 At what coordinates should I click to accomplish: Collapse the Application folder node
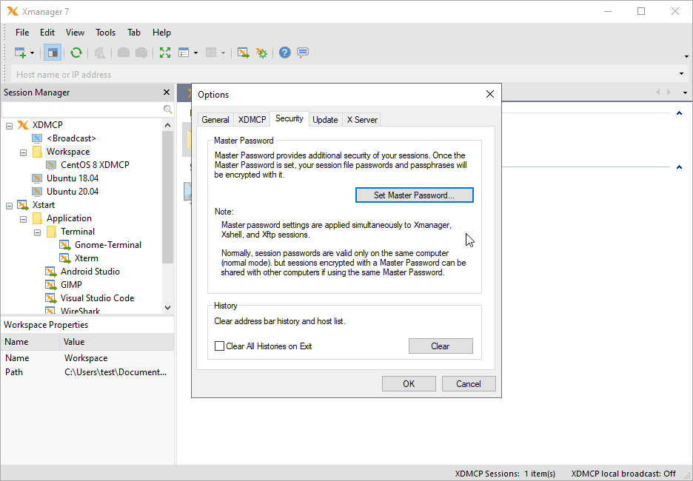pos(24,219)
